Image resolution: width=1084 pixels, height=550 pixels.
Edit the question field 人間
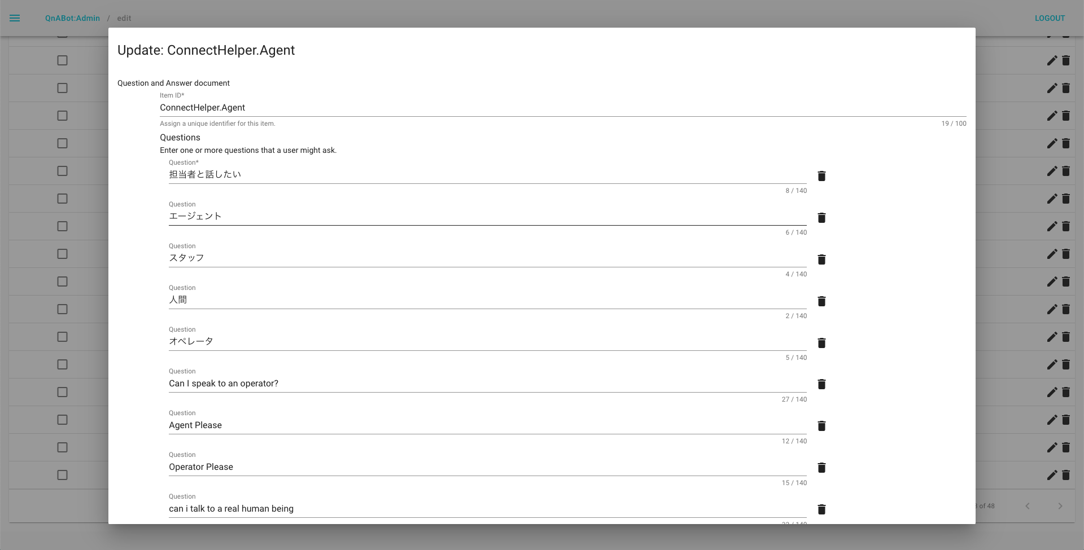click(x=488, y=300)
